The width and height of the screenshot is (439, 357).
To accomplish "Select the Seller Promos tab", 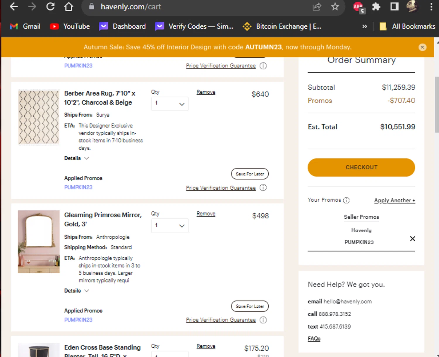I will coord(361,217).
